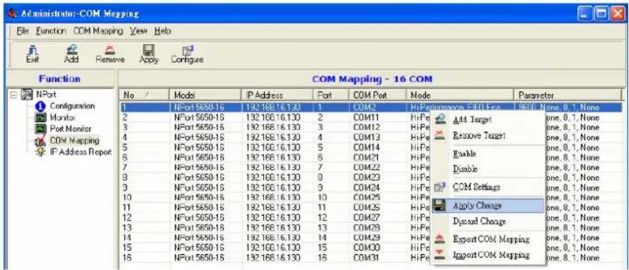Viewport: 629px width, 270px height.
Task: Click the Exit toolbar icon
Action: point(33,54)
